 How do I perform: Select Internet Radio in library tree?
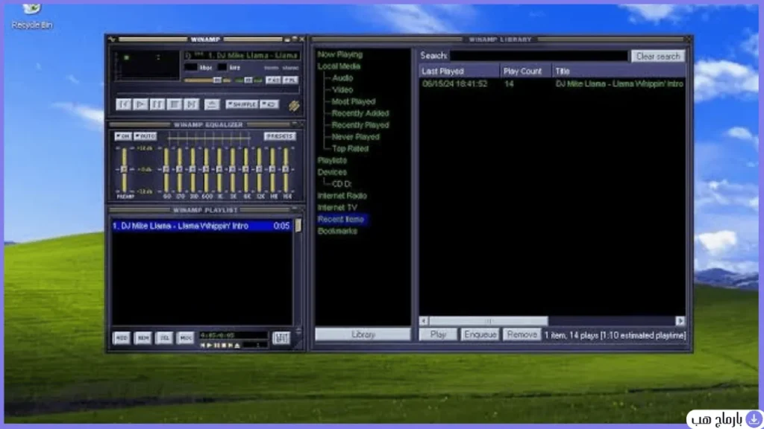point(342,196)
